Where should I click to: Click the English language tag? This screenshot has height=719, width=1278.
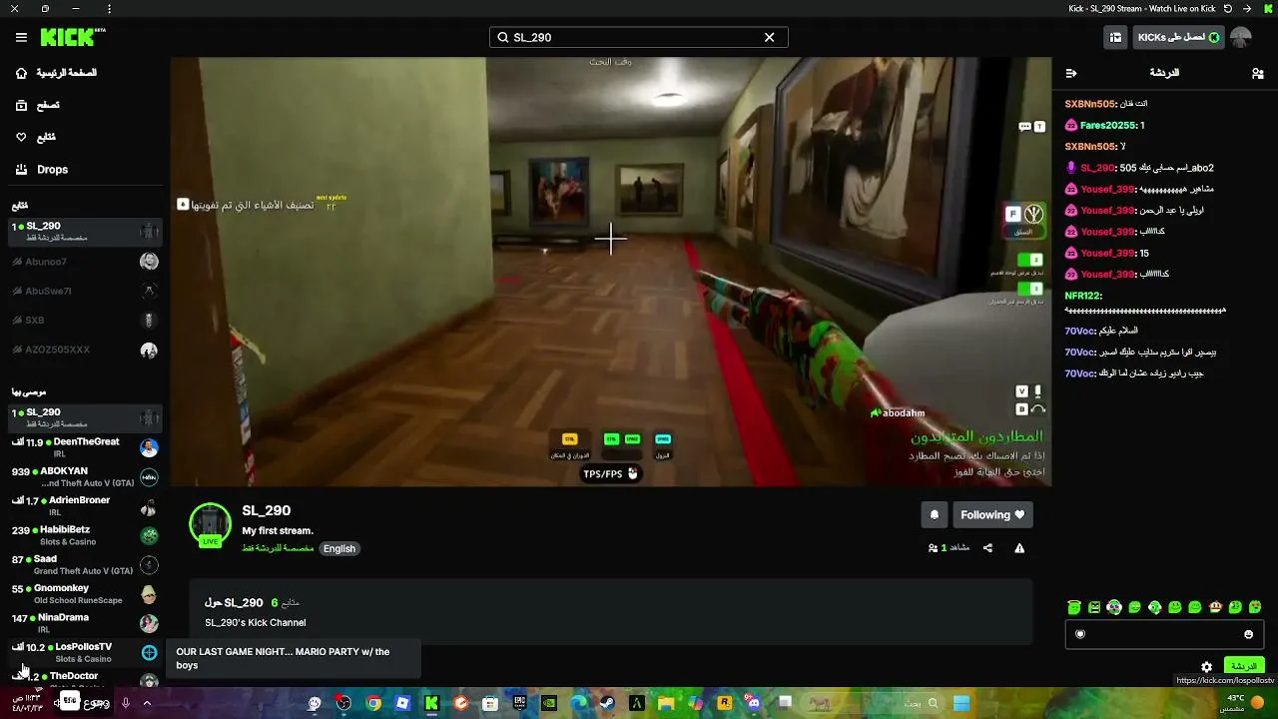pos(338,548)
